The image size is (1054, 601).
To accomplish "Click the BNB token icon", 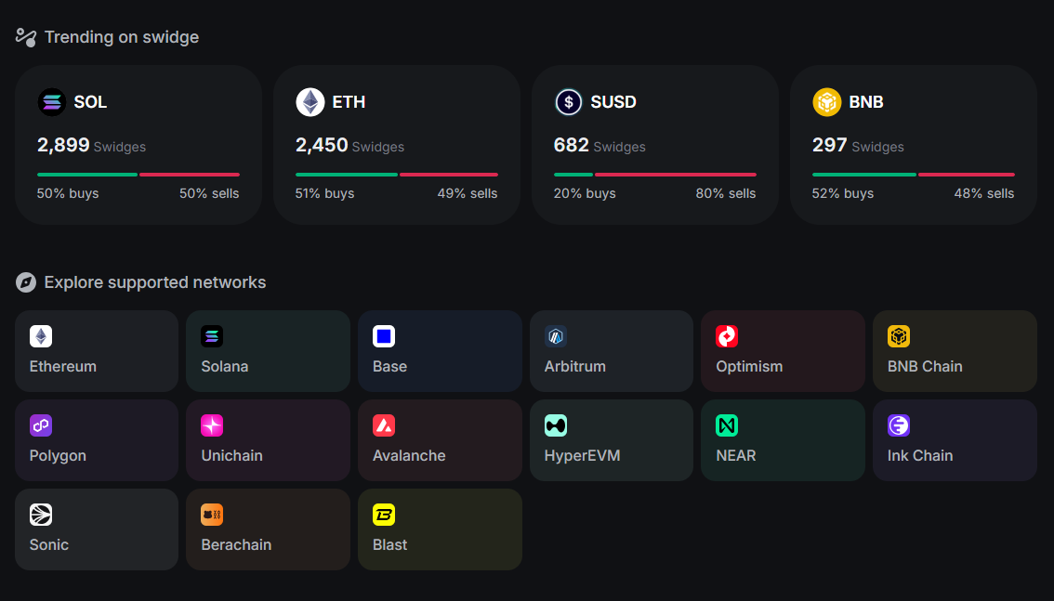I will (827, 102).
